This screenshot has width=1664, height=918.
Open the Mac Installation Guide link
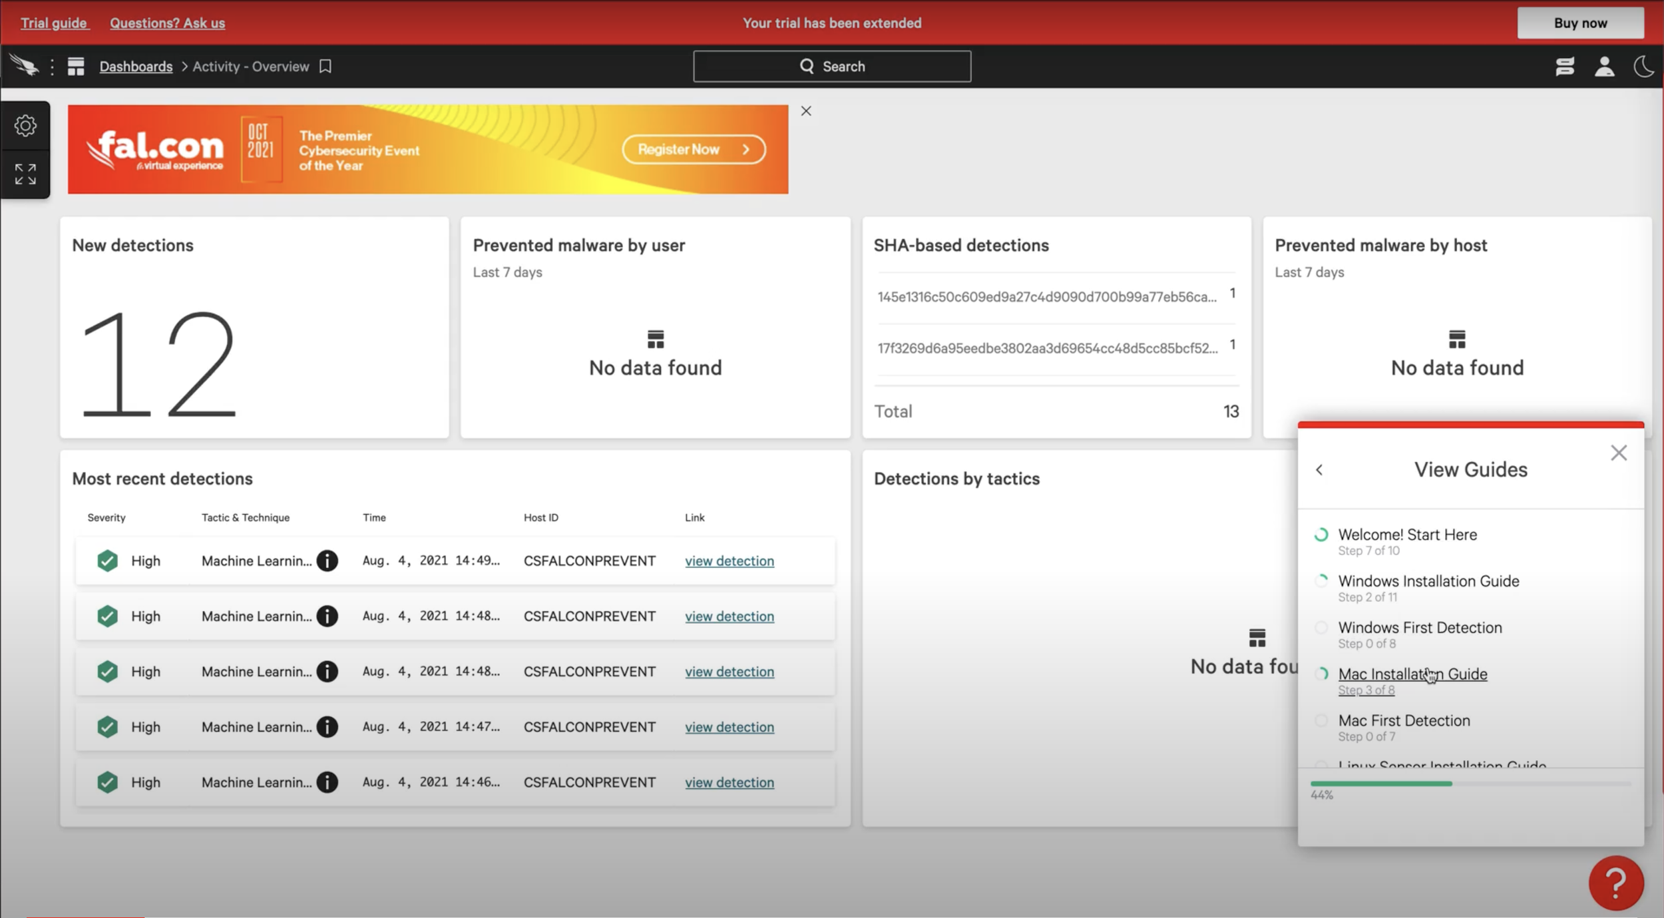(x=1412, y=674)
